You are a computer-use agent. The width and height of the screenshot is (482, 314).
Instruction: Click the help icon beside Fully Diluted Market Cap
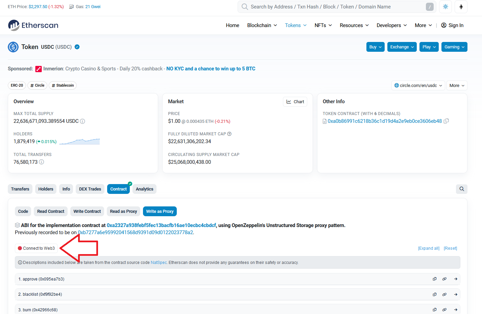pyautogui.click(x=230, y=134)
